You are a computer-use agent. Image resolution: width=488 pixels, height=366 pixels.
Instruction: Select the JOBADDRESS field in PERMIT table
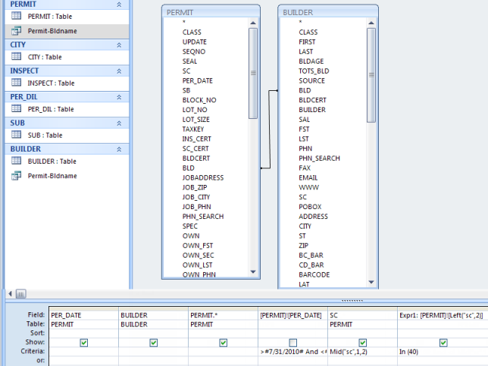coord(202,178)
